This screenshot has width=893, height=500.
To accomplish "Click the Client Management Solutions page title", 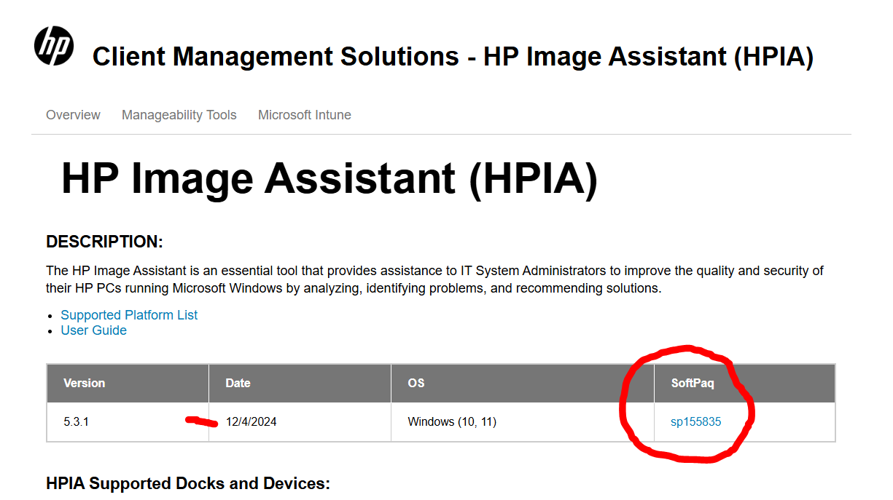I will click(x=453, y=57).
